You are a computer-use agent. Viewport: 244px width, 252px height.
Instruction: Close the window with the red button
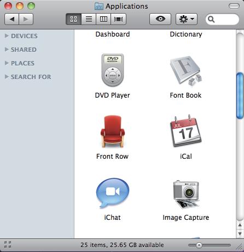[8, 6]
